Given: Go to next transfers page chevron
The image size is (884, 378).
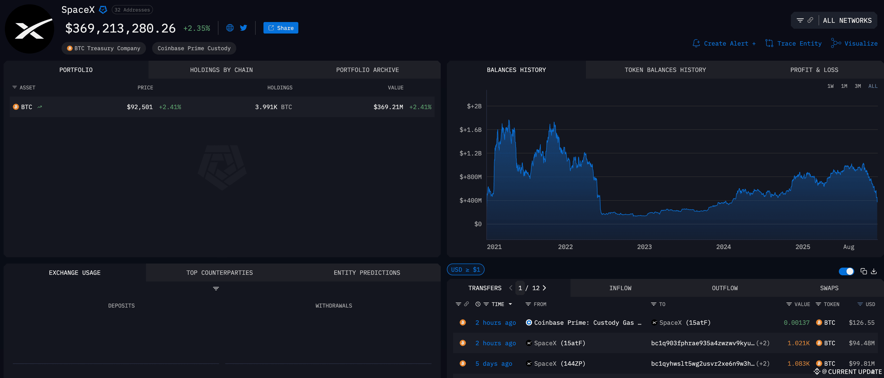Looking at the screenshot, I should pyautogui.click(x=544, y=288).
